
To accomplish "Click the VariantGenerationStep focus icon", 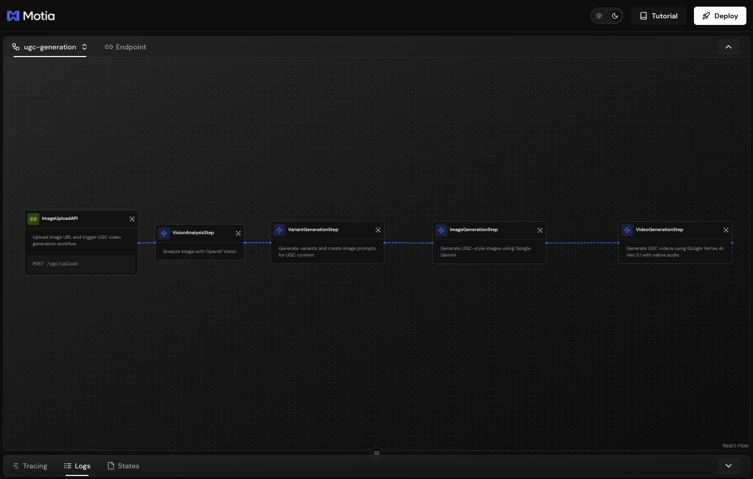I will click(x=378, y=230).
